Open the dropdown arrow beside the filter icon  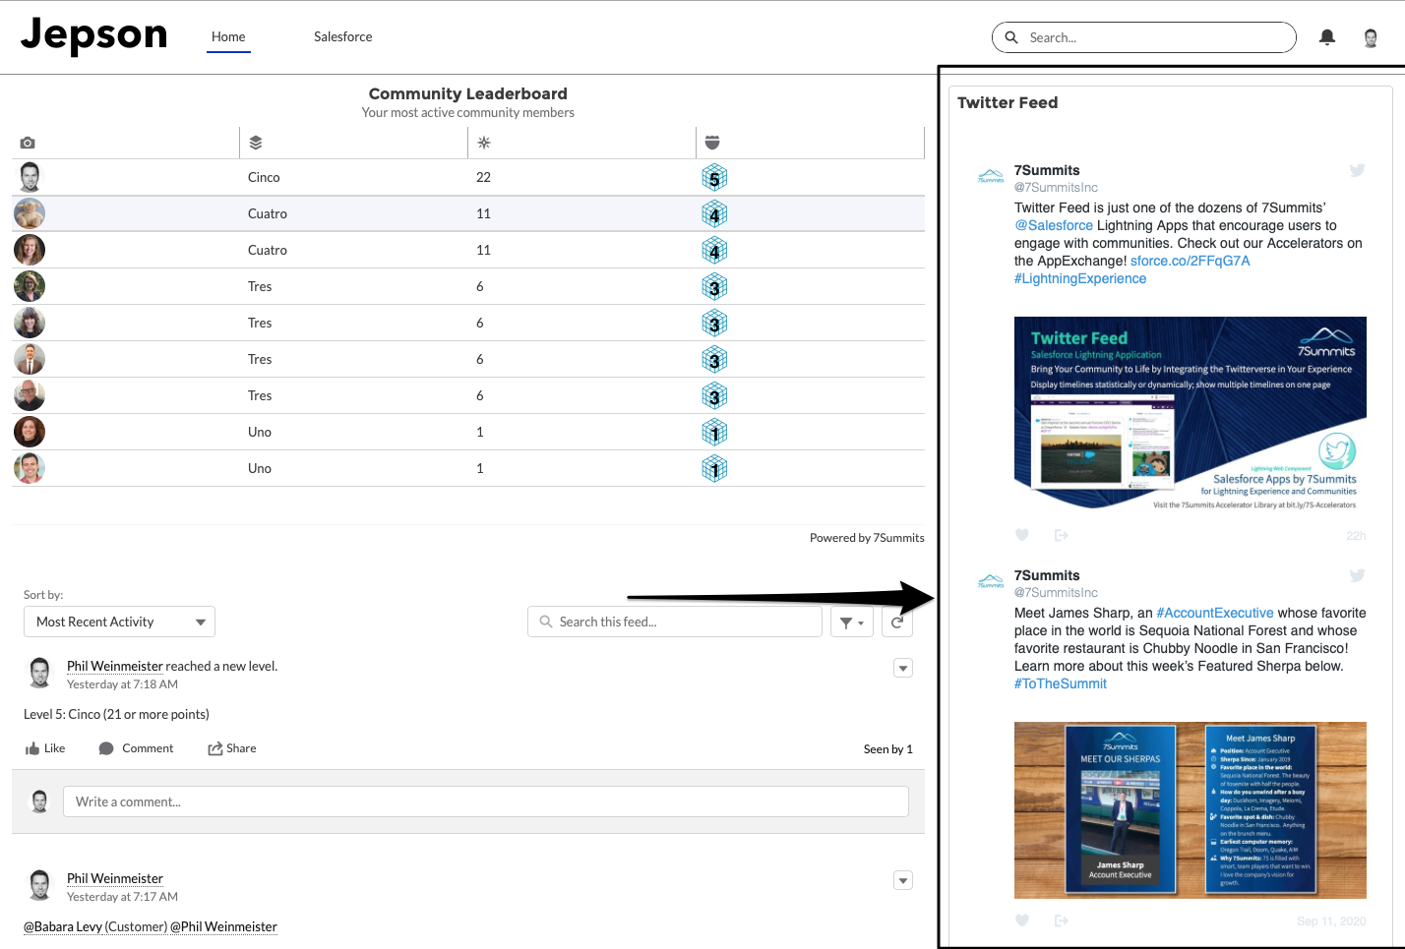pos(861,621)
